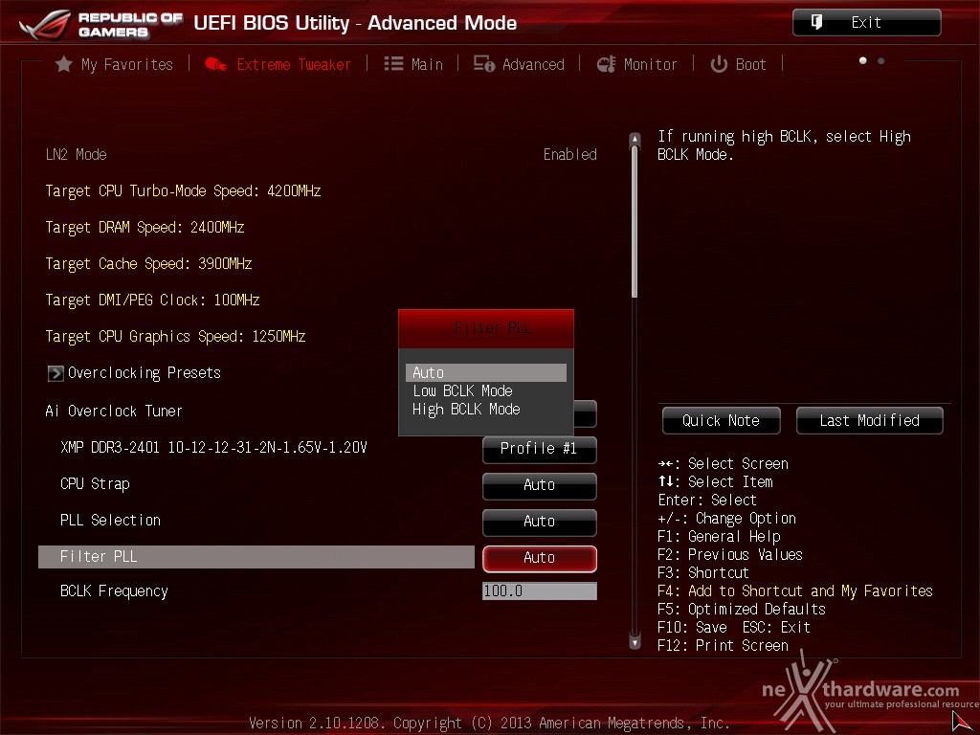Click Target CPU Graphics Speed text
Image resolution: width=980 pixels, height=735 pixels.
click(176, 337)
